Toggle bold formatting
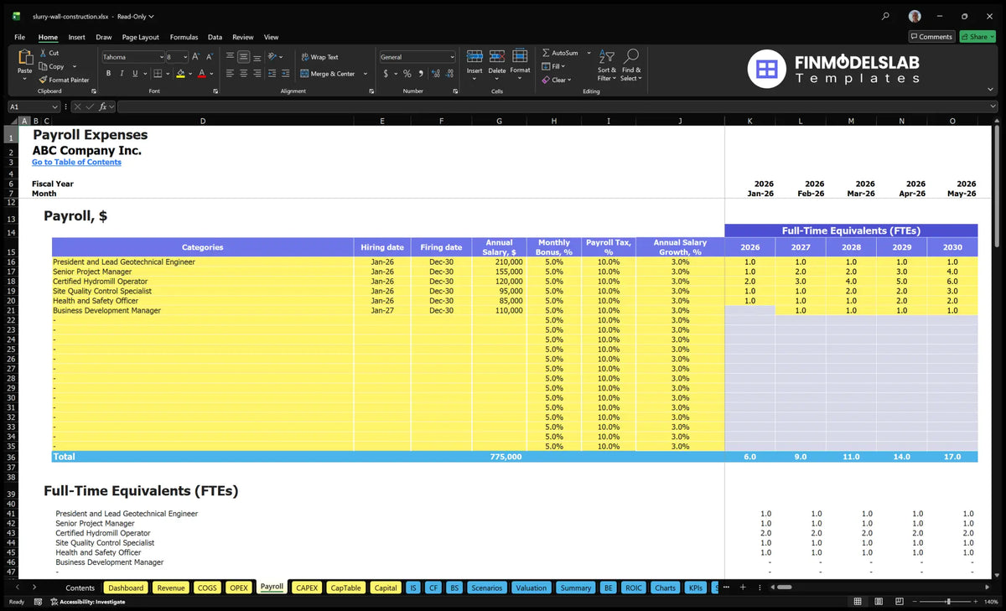The image size is (1006, 611). [x=108, y=74]
